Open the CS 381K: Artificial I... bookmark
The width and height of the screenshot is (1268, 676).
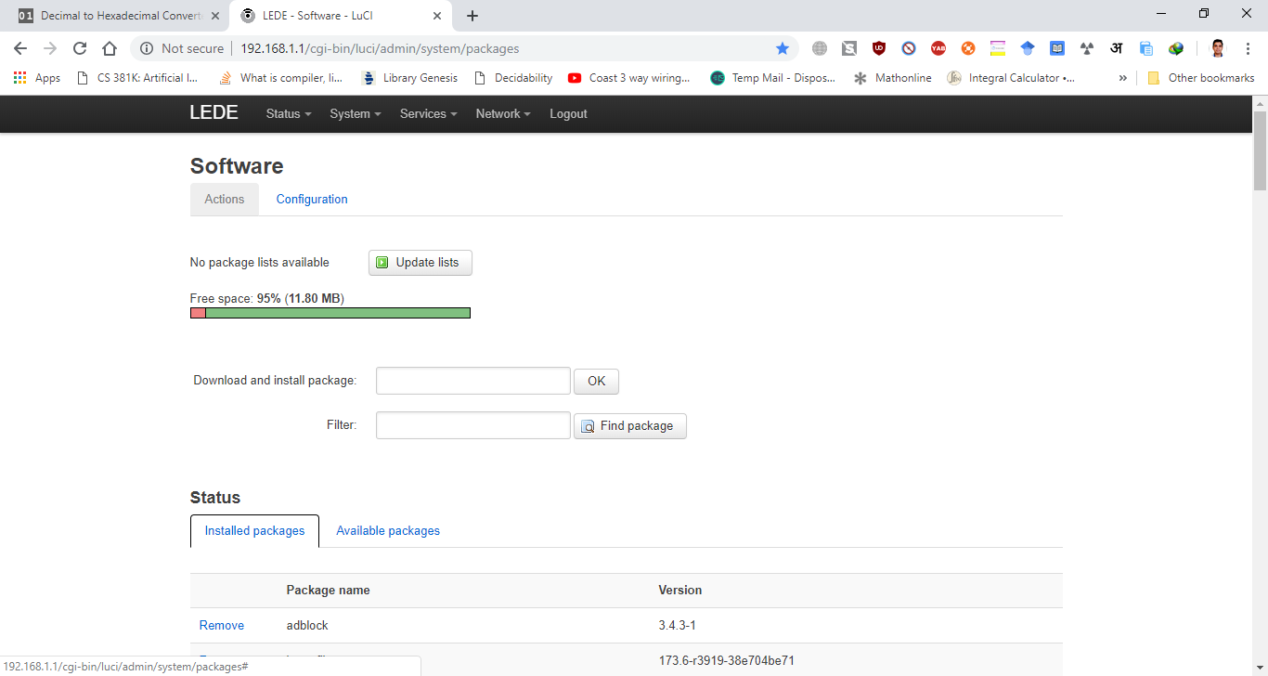point(137,78)
